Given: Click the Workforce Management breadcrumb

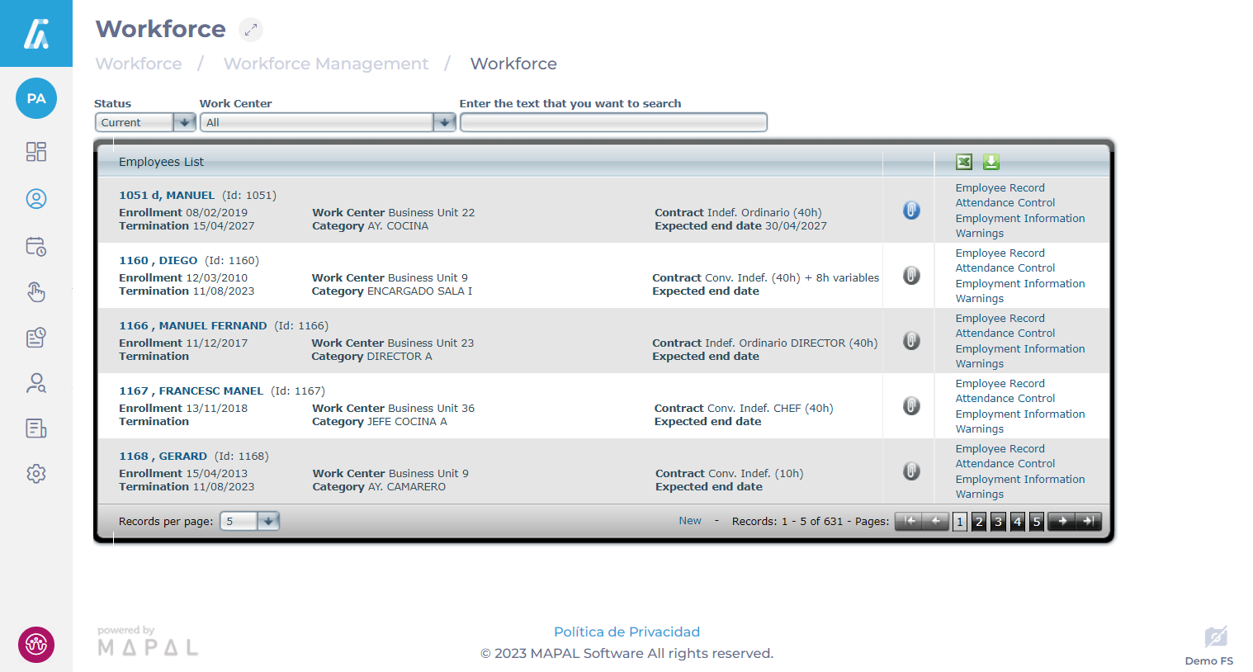Looking at the screenshot, I should [x=326, y=64].
